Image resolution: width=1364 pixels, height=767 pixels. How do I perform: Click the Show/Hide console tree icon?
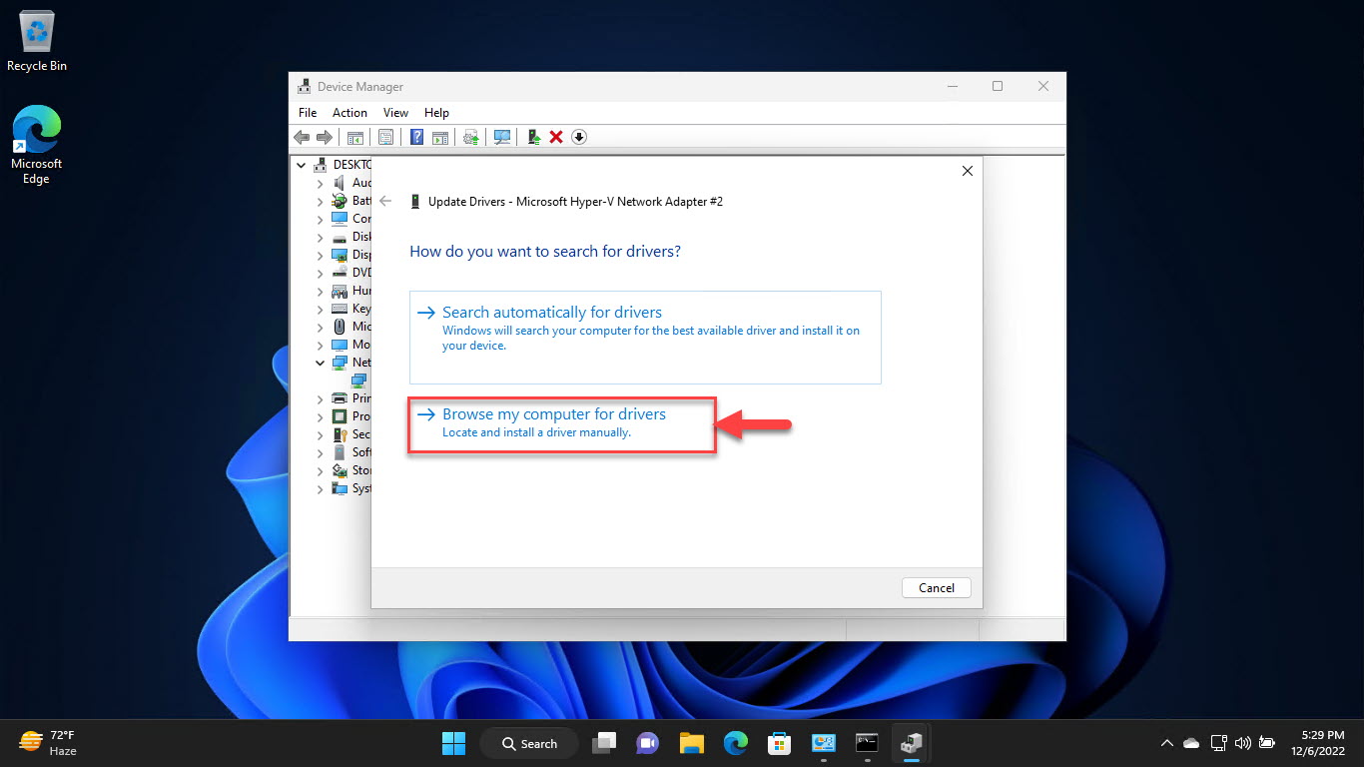coord(355,137)
